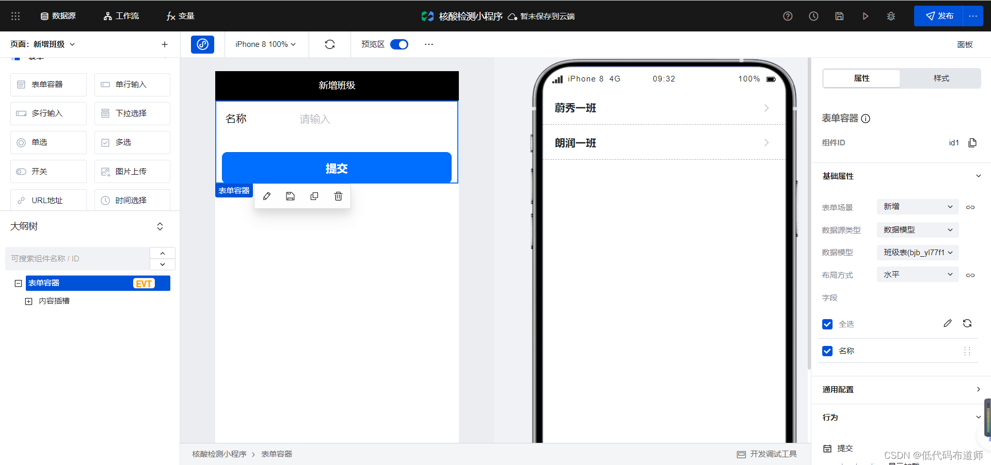Screen dimensions: 991x465
Task: Open the history clock icon
Action: (x=813, y=16)
